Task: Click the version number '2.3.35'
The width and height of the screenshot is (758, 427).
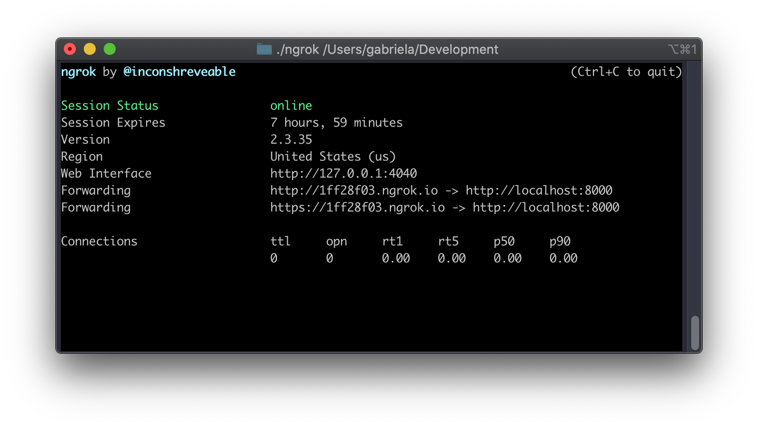Action: [x=291, y=140]
